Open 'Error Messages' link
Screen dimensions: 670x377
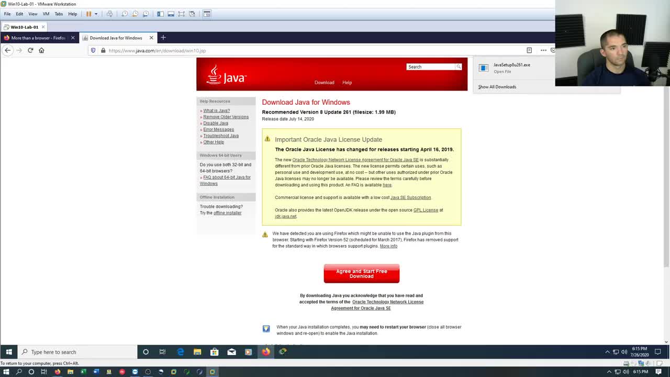[x=218, y=129]
